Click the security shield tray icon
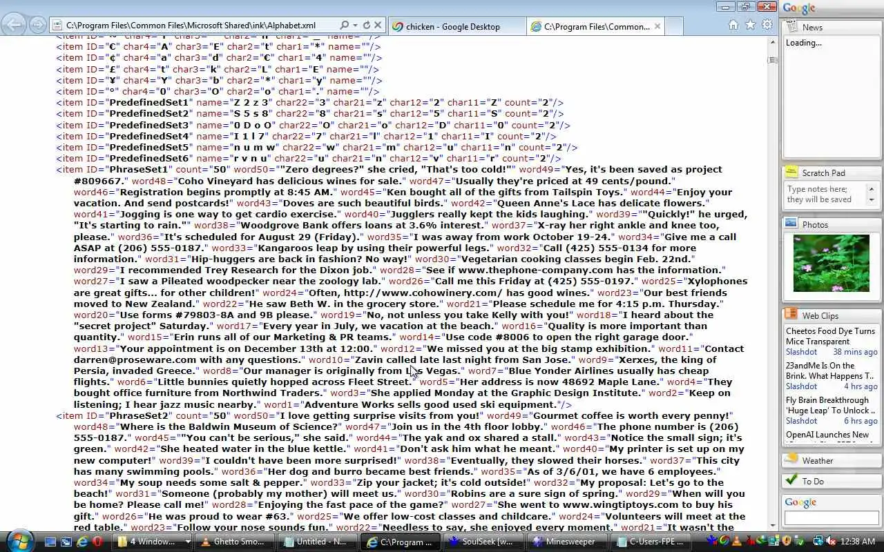The width and height of the screenshot is (884, 552). [787, 542]
